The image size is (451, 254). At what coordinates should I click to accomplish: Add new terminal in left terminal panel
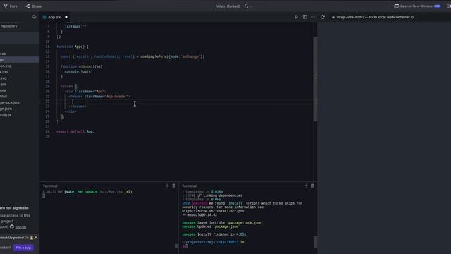(167, 186)
